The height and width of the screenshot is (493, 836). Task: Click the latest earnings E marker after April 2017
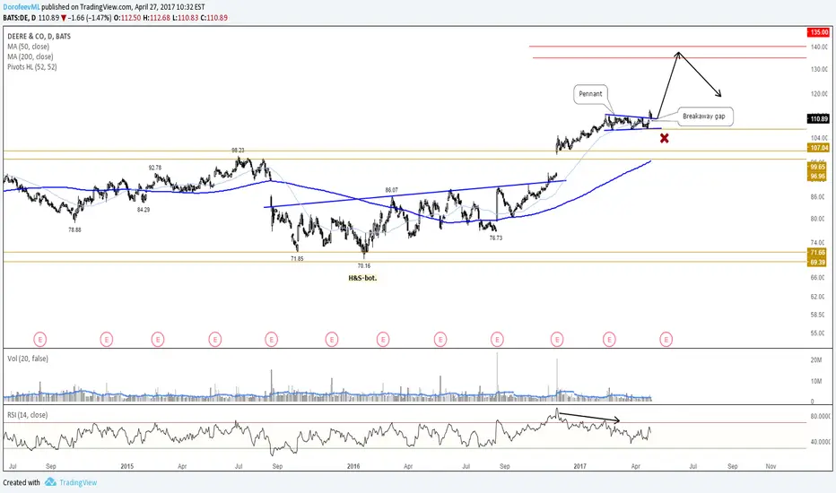[x=666, y=339]
